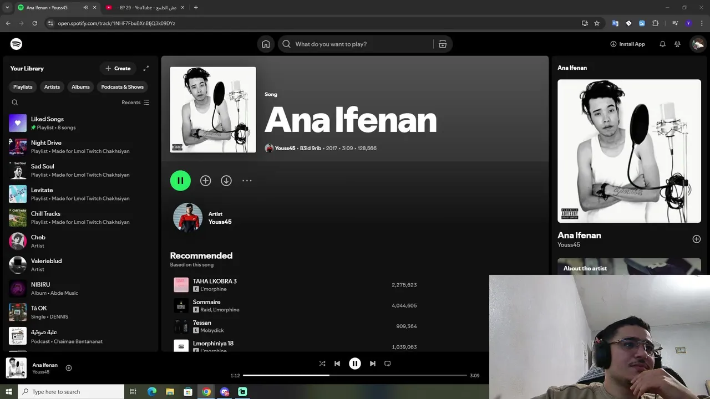
Task: Open Windows Start menu
Action: pos(8,392)
